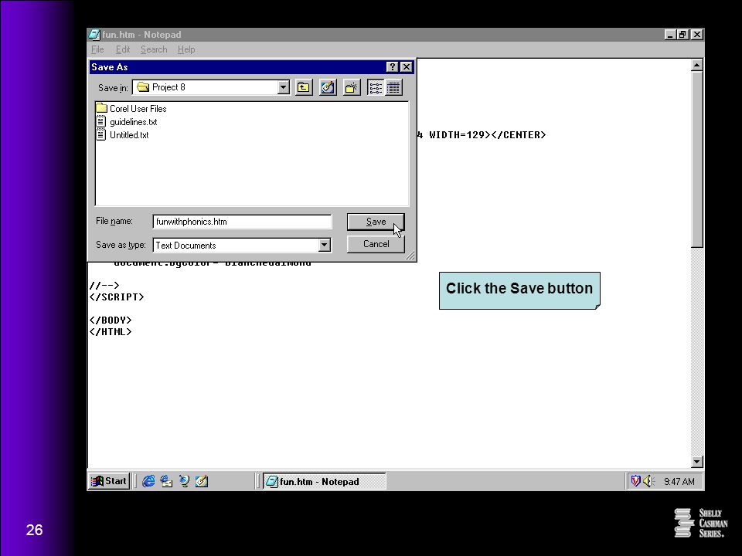The image size is (742, 556).
Task: Click the Save button
Action: click(376, 222)
